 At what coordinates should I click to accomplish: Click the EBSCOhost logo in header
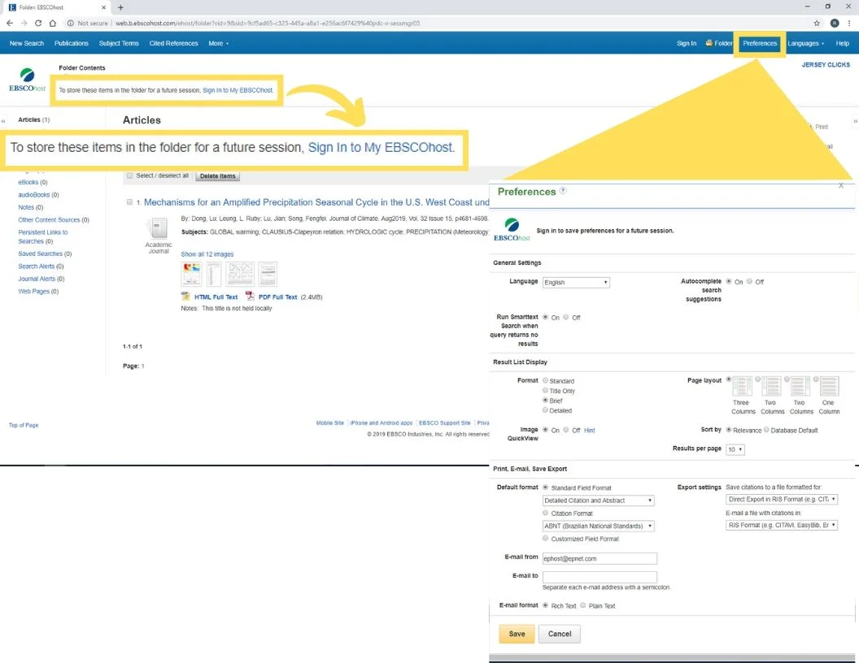pyautogui.click(x=27, y=80)
